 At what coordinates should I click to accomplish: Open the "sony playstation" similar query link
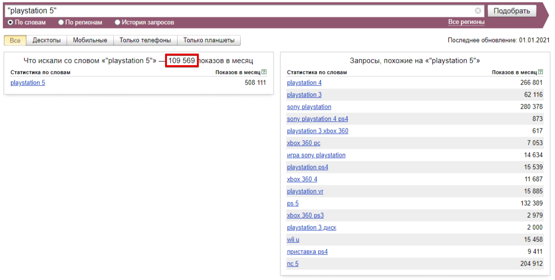coord(309,107)
